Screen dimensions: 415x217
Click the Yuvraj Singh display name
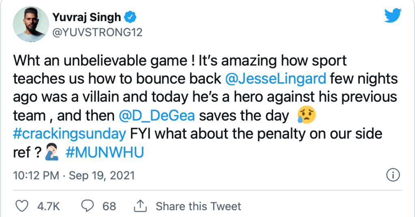(x=87, y=17)
